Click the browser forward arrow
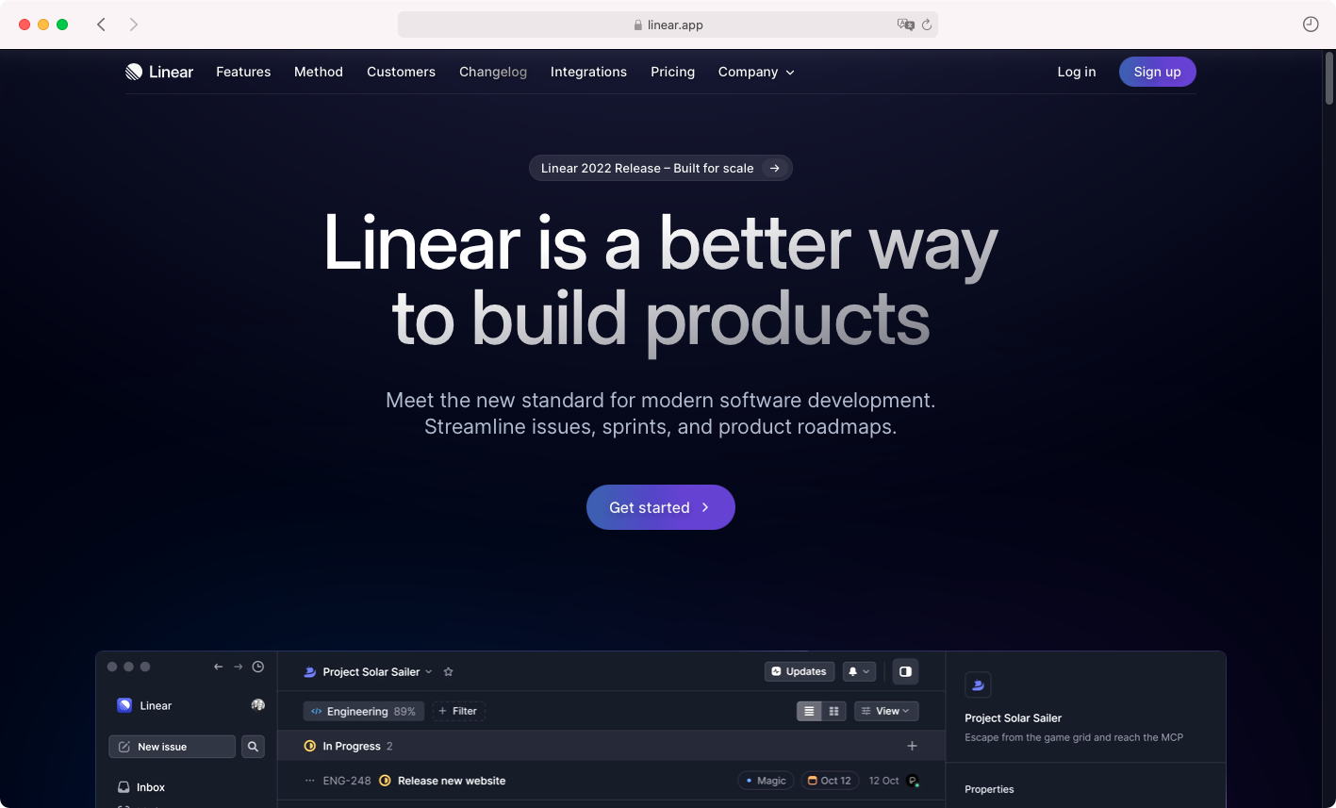Image resolution: width=1336 pixels, height=808 pixels. pyautogui.click(x=134, y=25)
